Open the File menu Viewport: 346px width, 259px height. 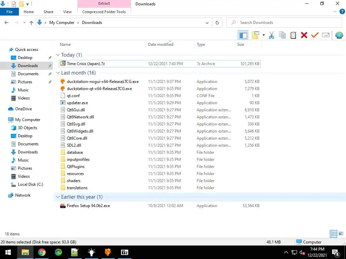9,12
